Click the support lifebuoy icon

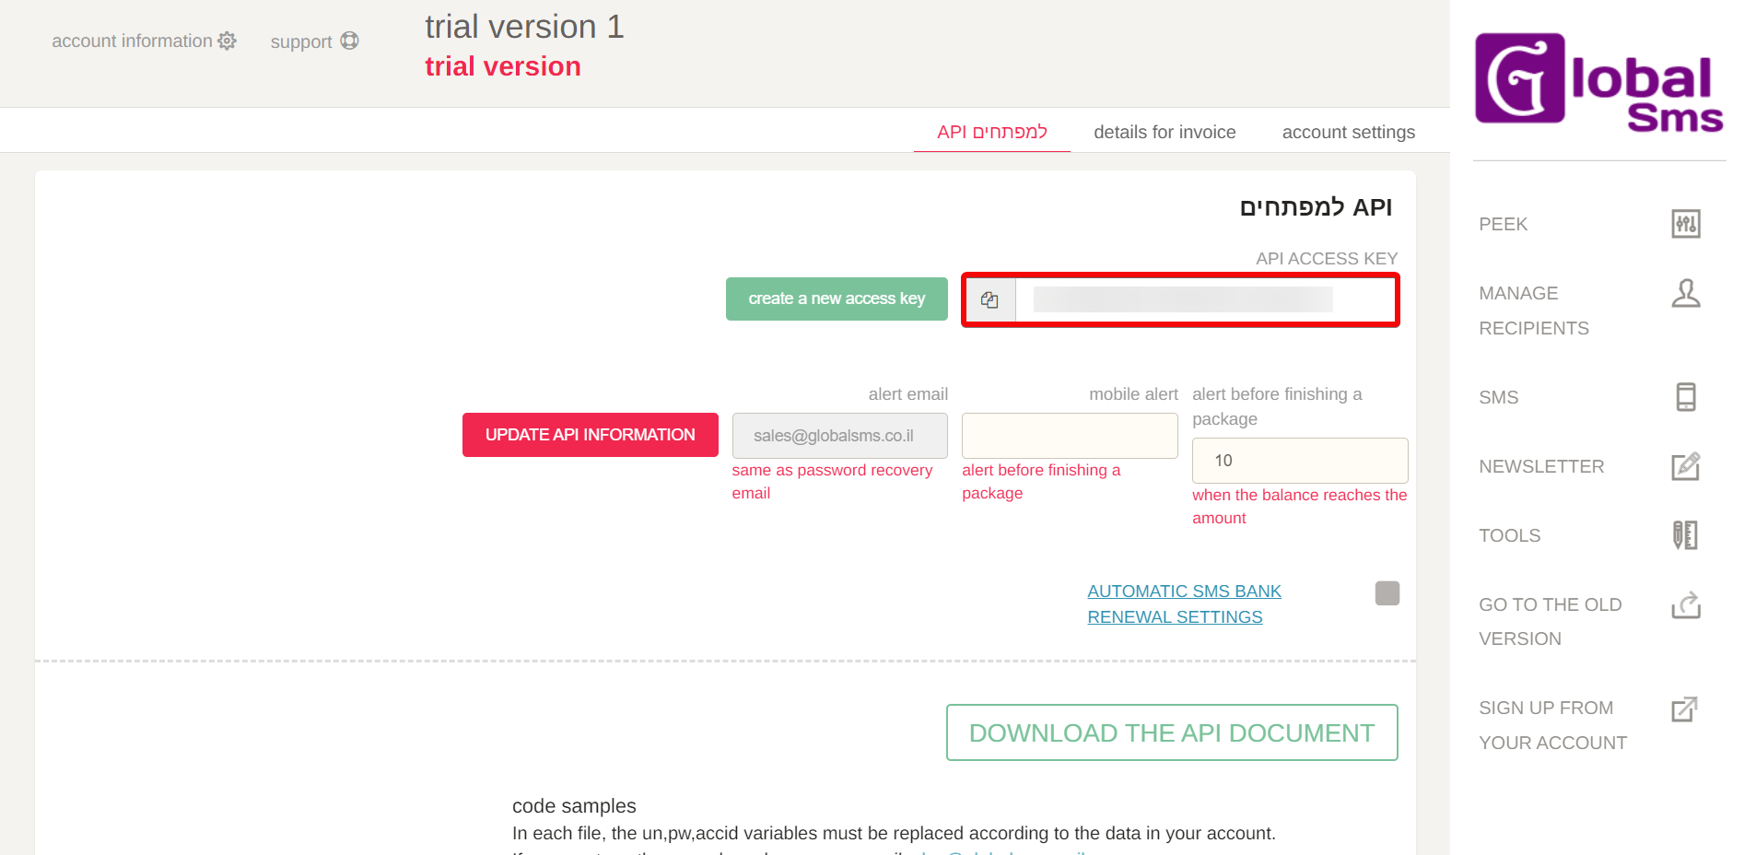click(x=349, y=41)
